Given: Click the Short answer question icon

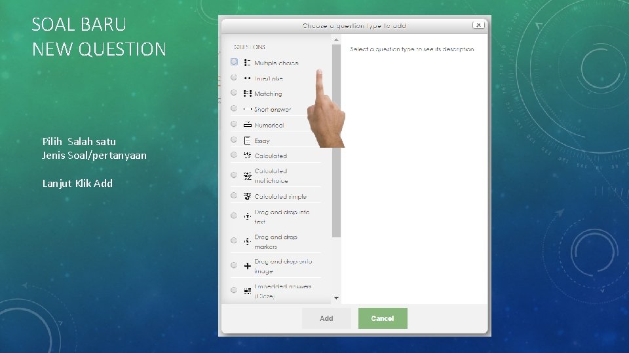Looking at the screenshot, I should click(x=248, y=109).
